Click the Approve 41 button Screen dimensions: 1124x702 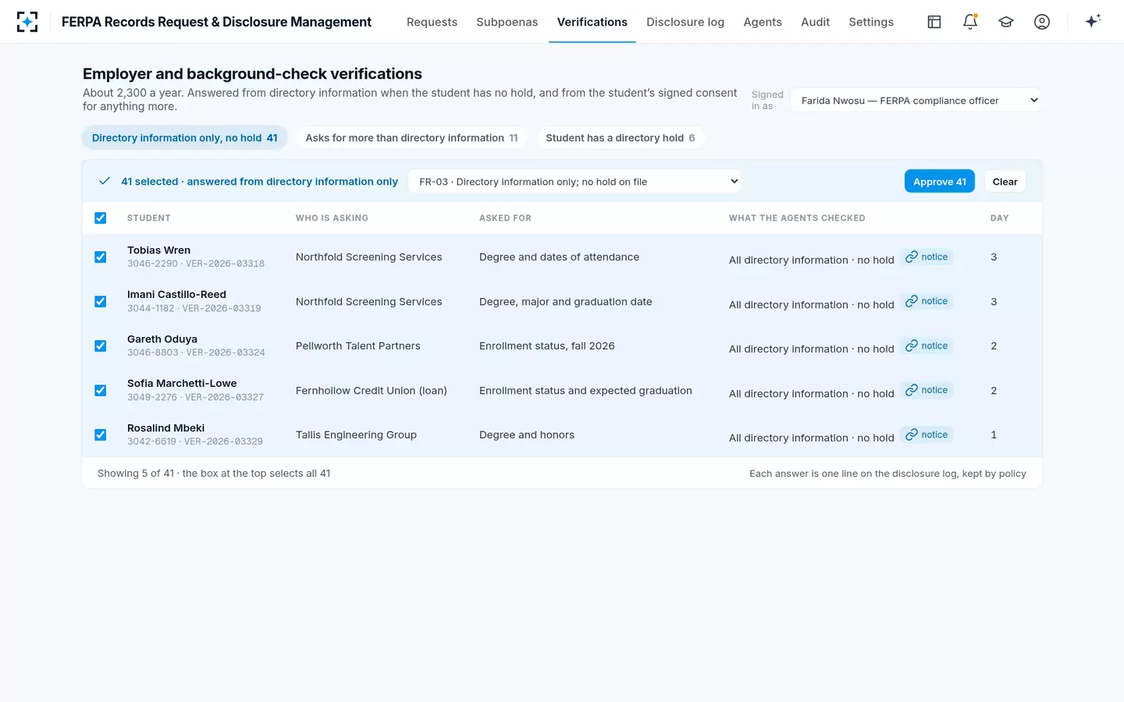click(x=940, y=181)
